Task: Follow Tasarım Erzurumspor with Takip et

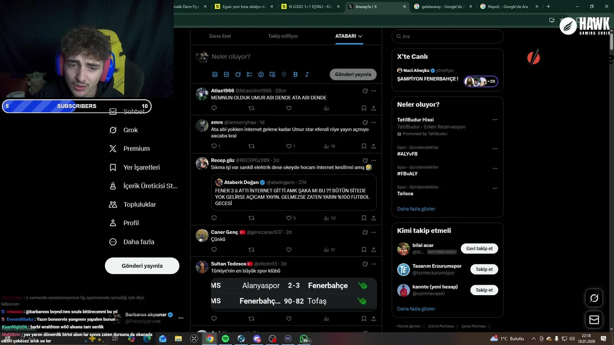Action: click(484, 269)
